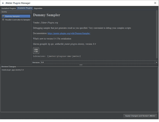The image size is (159, 122).
Task: Click the Debugging sampler description sentence
Action: click(x=82, y=28)
